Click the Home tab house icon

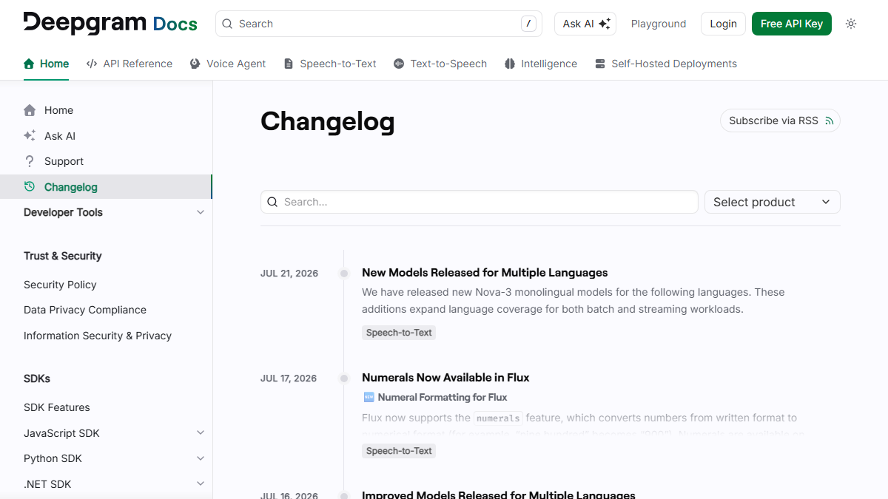pyautogui.click(x=29, y=64)
